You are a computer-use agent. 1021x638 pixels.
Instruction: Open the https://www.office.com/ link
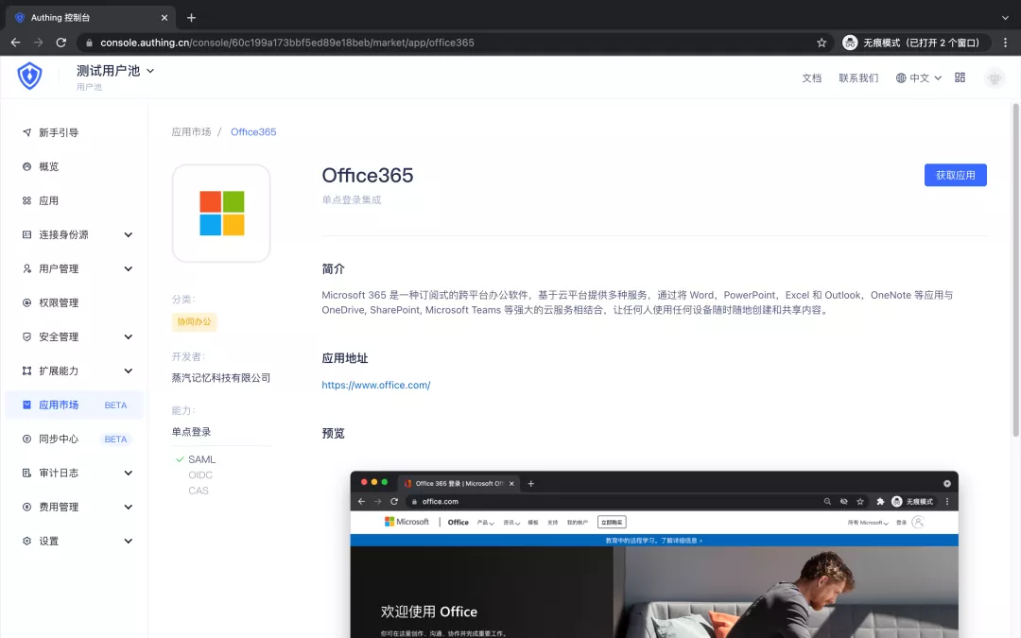point(375,385)
